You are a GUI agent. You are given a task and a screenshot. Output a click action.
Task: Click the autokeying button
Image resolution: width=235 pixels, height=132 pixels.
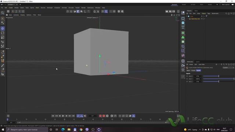click(104, 116)
